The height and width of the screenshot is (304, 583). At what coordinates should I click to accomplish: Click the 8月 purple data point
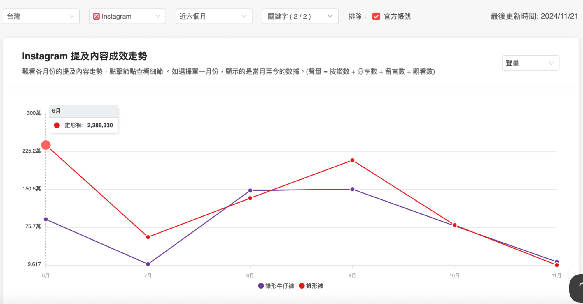pos(250,190)
